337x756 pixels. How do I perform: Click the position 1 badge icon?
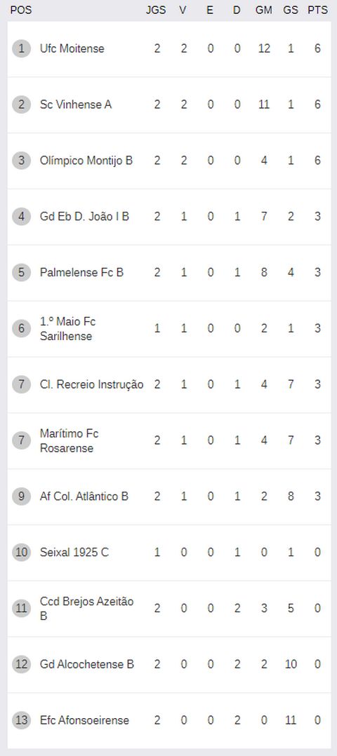click(21, 48)
